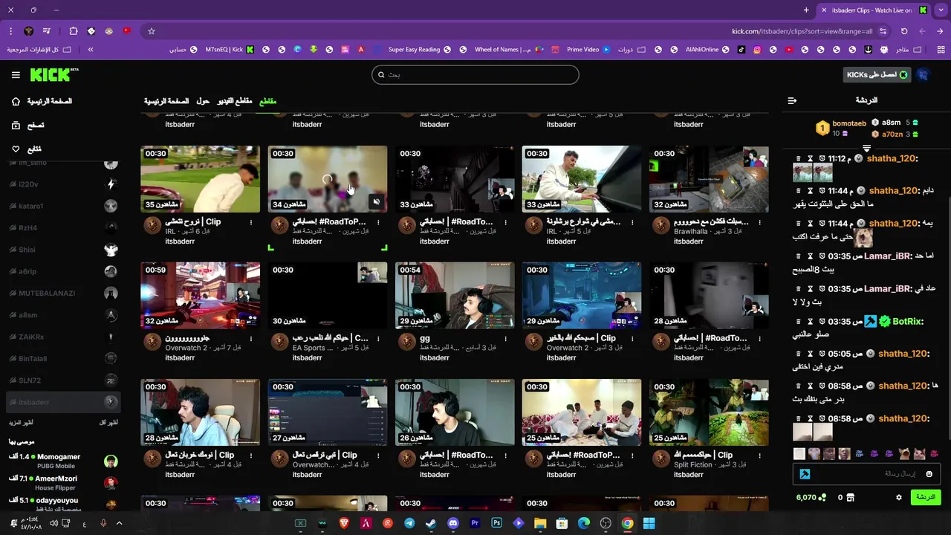
Task: Open chat settings gear icon
Action: coord(899,497)
